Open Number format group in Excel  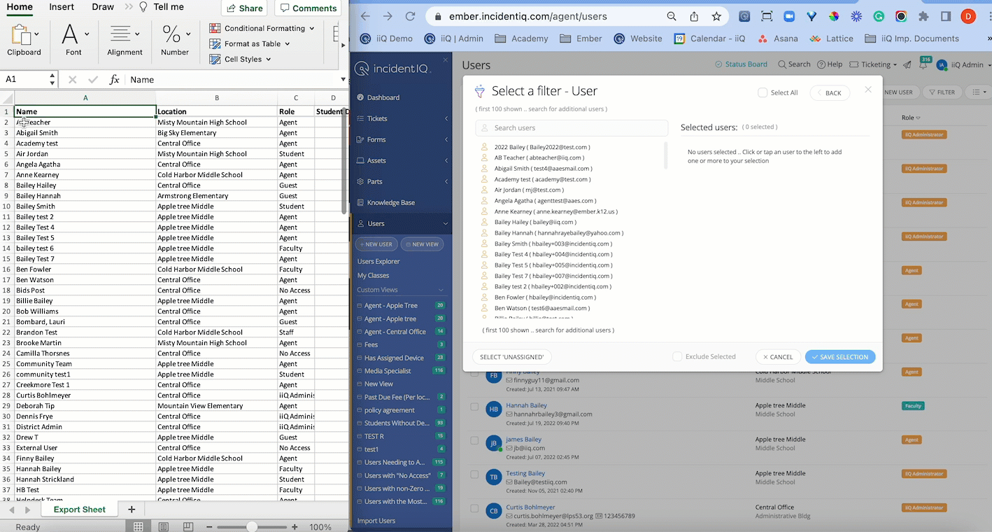pyautogui.click(x=174, y=40)
